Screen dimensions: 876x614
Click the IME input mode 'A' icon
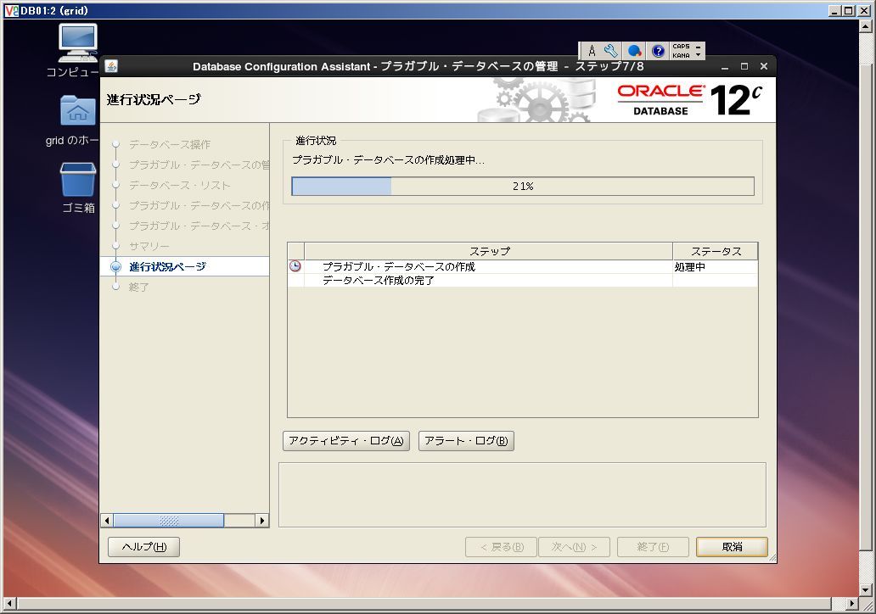[592, 52]
